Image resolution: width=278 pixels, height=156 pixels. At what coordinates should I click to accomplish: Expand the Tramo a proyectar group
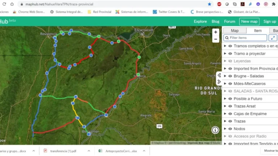pos(225,53)
